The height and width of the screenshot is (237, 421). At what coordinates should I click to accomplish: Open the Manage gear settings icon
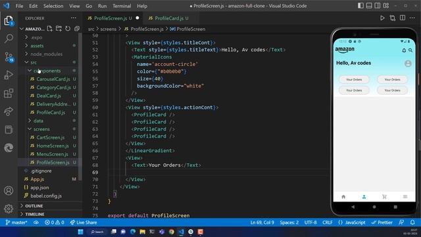(9, 209)
